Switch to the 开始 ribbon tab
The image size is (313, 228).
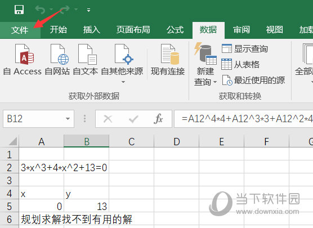[x=59, y=30]
